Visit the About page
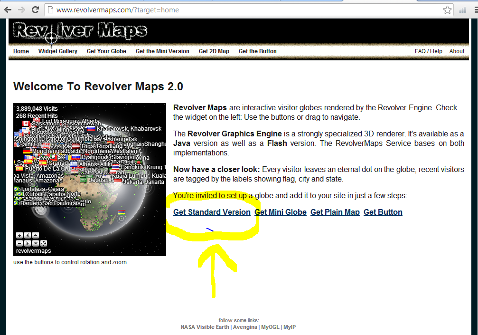The height and width of the screenshot is (335, 478). pyautogui.click(x=457, y=51)
